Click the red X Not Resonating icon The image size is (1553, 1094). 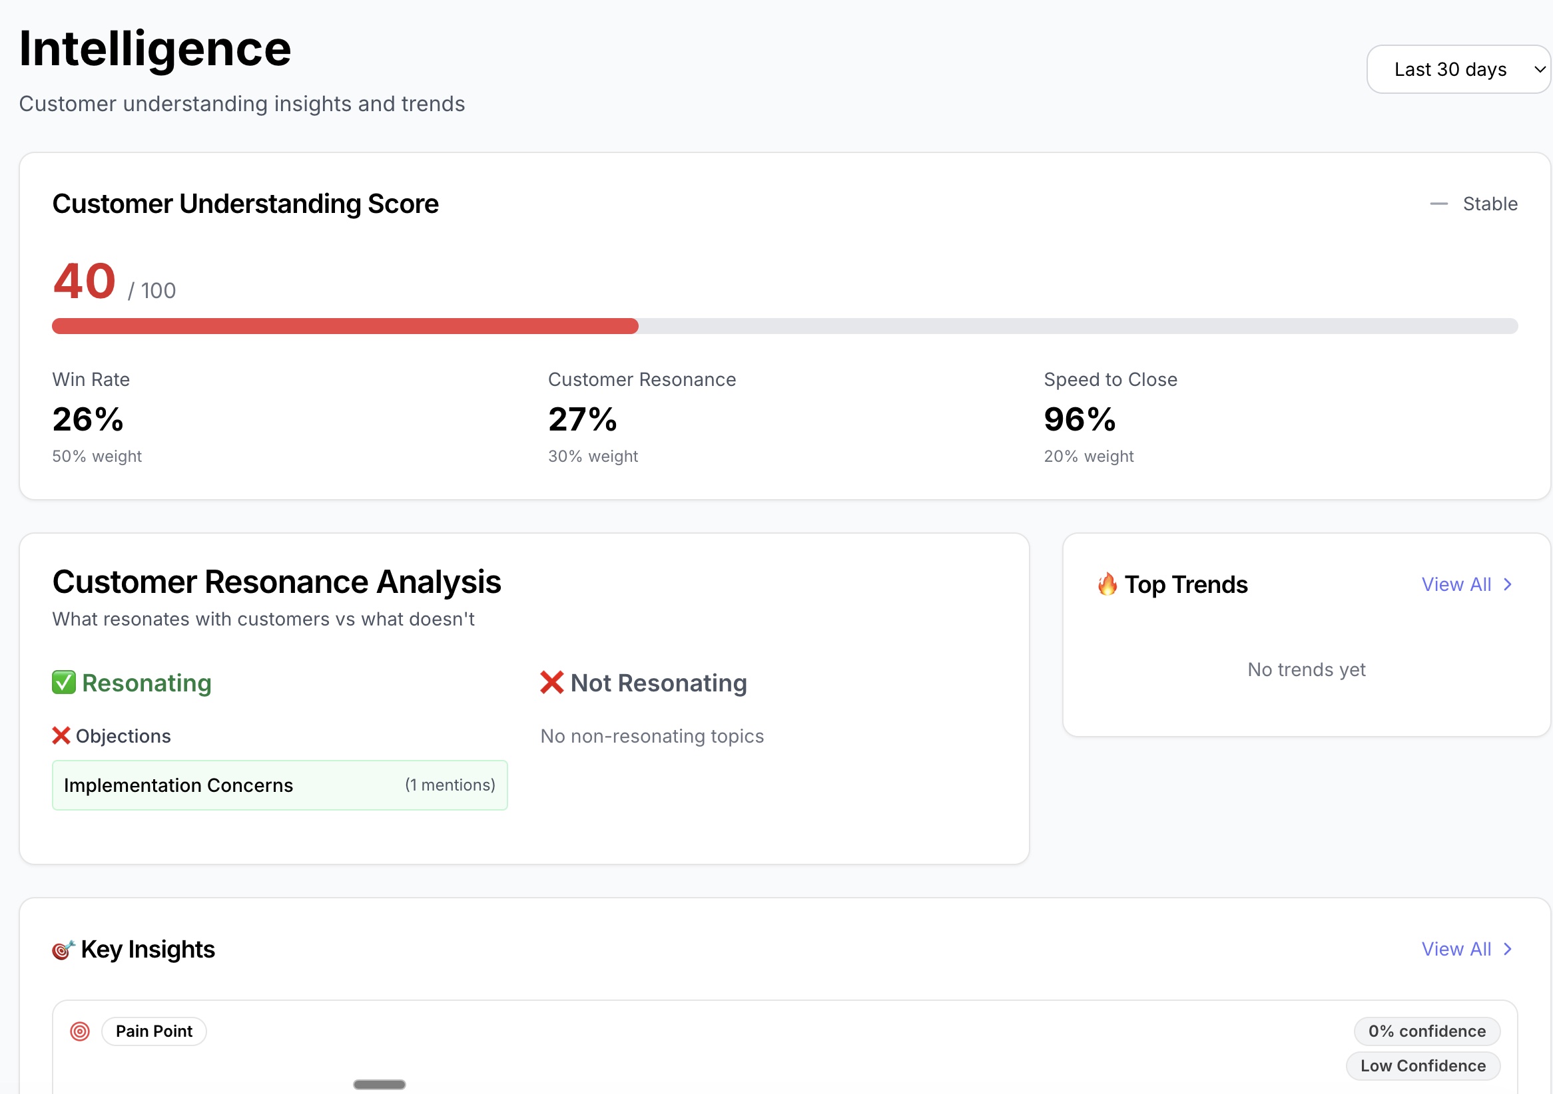pos(551,683)
